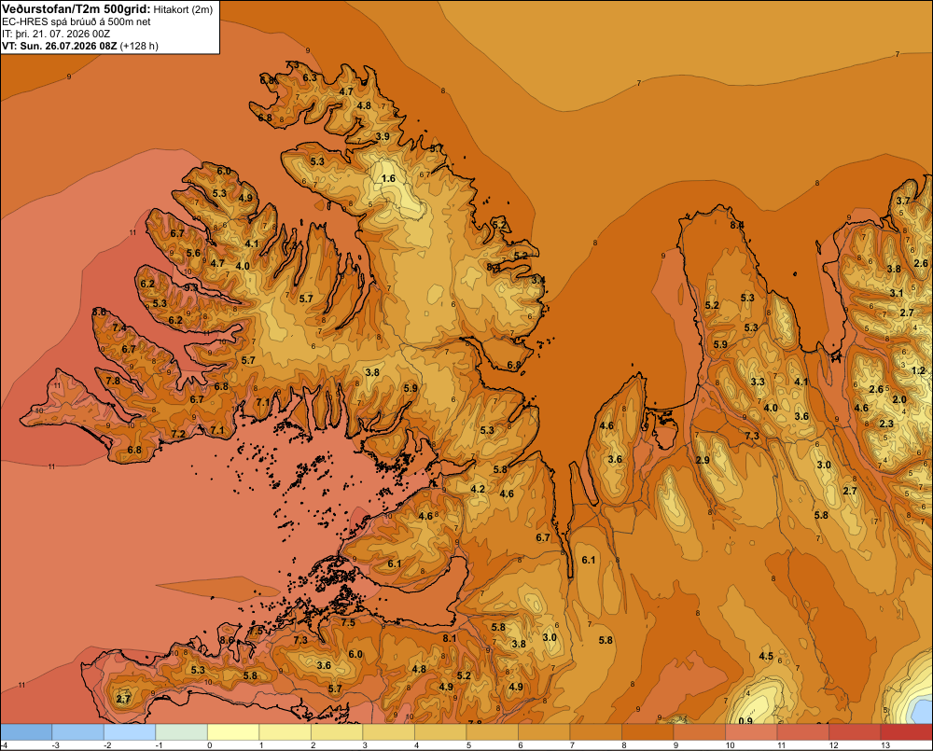Click the 2.9 temperature value
This screenshot has height=751, width=933.
click(x=703, y=460)
